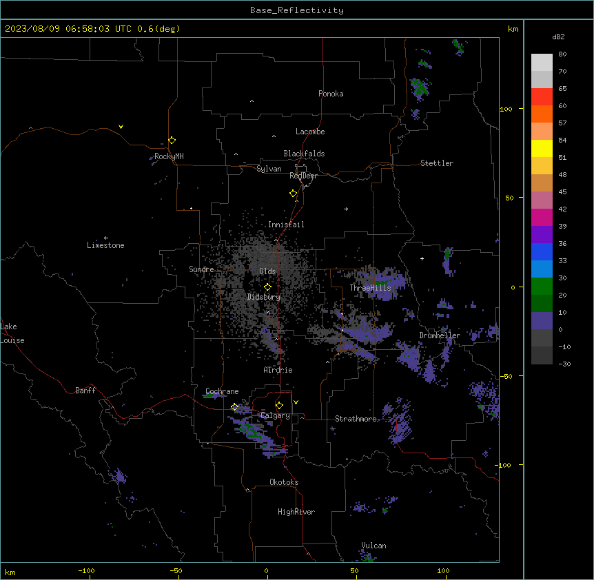Click the Ponoka map label
594x580 pixels.
tap(331, 94)
